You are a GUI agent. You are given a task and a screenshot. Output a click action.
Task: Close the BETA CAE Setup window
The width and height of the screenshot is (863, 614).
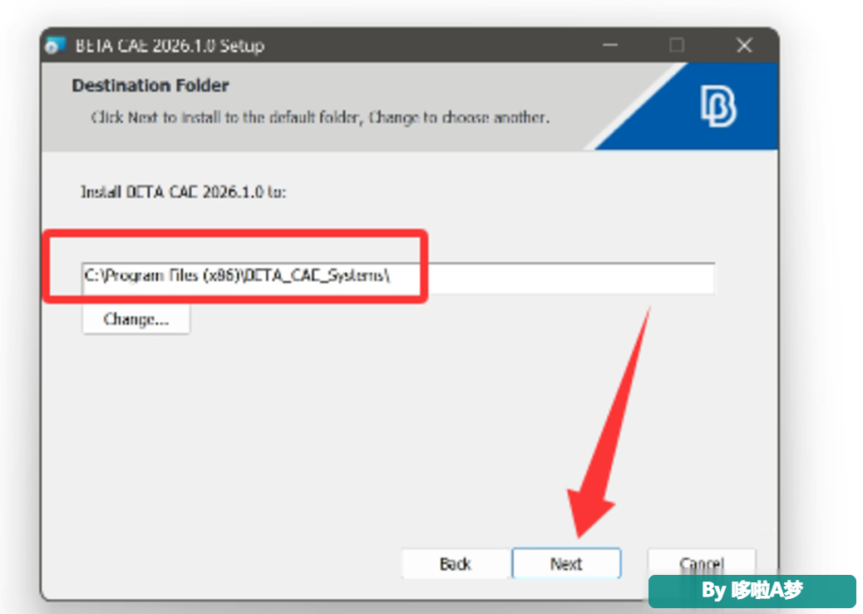click(x=744, y=45)
